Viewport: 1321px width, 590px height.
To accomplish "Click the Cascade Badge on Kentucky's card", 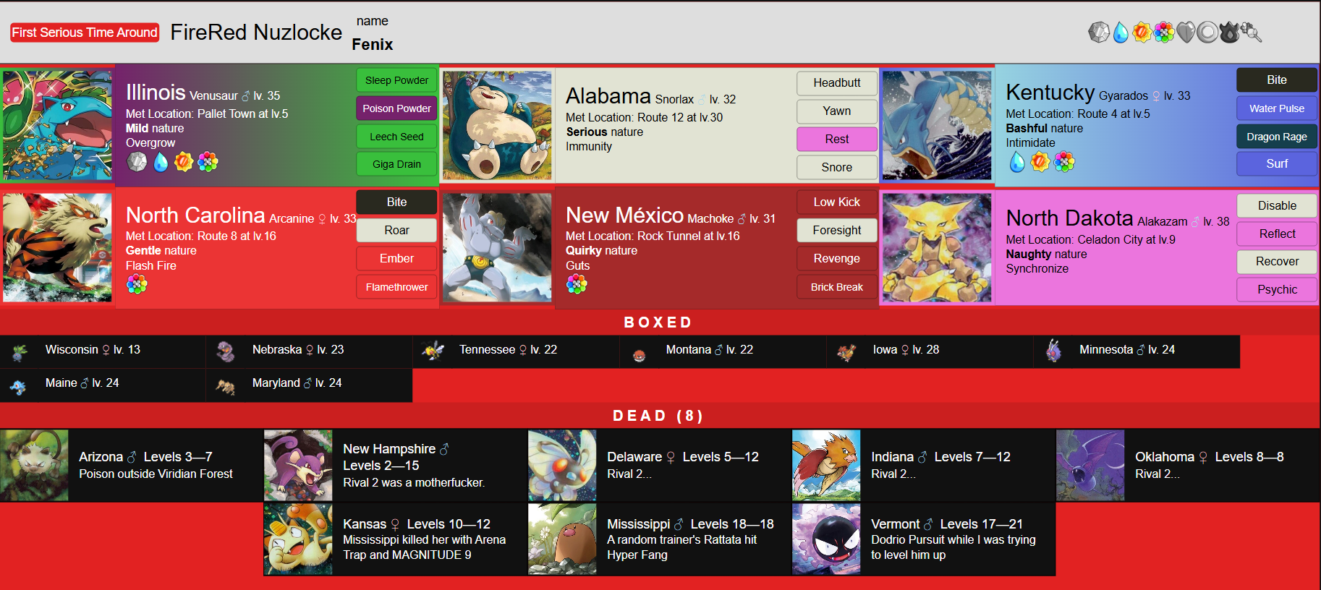I will [x=1017, y=162].
